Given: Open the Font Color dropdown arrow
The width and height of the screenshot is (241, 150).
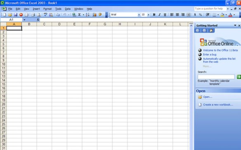Looking at the screenshot, I should [x=234, y=15].
